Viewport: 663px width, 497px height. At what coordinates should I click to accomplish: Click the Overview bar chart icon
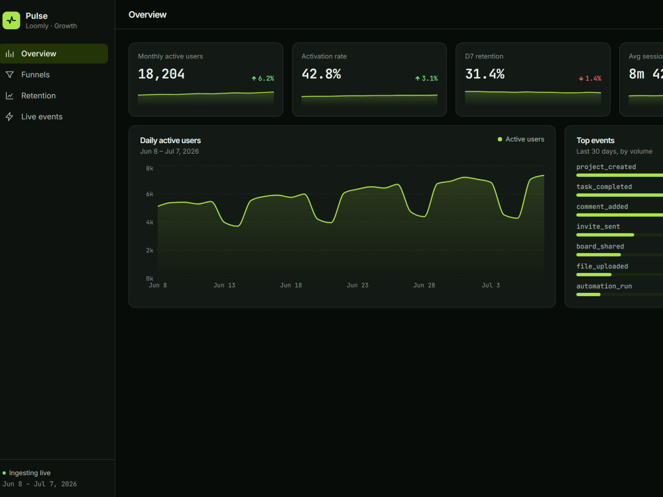(x=10, y=54)
